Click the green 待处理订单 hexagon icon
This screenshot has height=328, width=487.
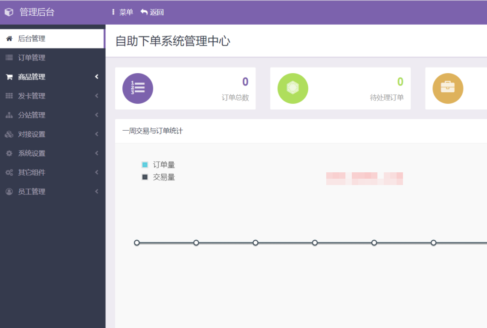292,88
